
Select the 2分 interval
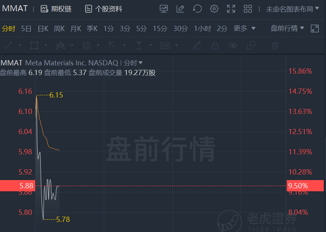coord(222,28)
